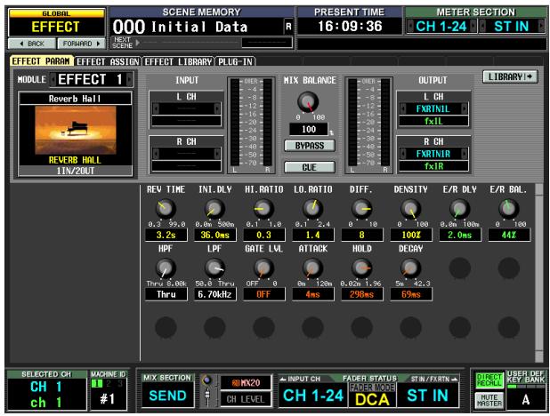Screen dimensions: 550x416
Task: Click the HOLD knob
Action: coord(361,268)
